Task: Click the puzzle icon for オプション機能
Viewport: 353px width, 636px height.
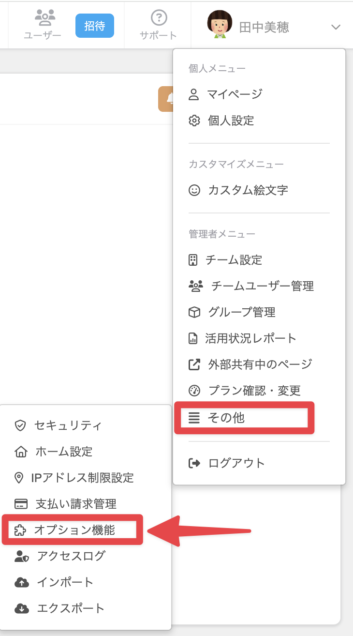Action: (x=21, y=530)
